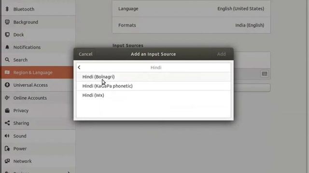Open Bluetooth settings panel
The width and height of the screenshot is (309, 173).
click(38, 9)
